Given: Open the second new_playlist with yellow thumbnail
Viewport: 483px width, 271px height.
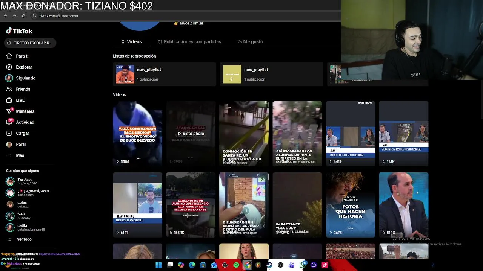Looking at the screenshot, I should coord(272,74).
